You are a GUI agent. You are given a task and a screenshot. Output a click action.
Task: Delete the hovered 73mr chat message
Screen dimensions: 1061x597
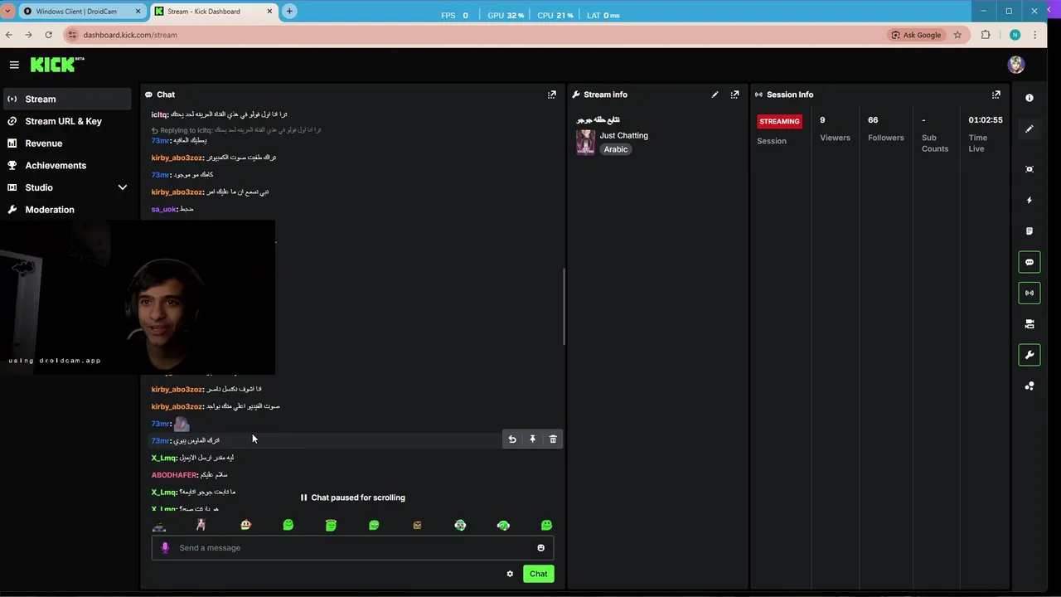553,439
